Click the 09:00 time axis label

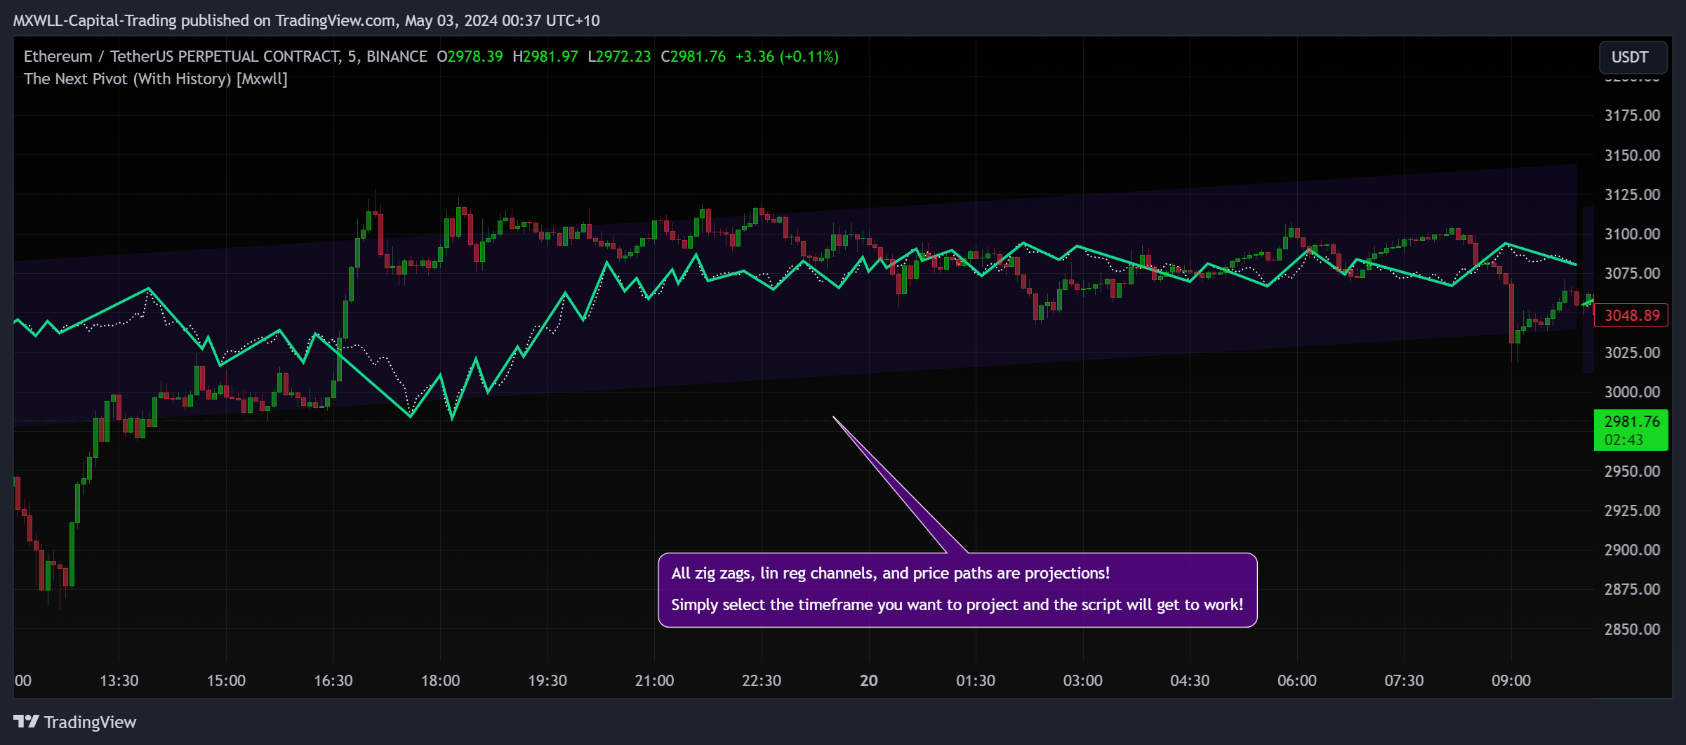click(1511, 680)
